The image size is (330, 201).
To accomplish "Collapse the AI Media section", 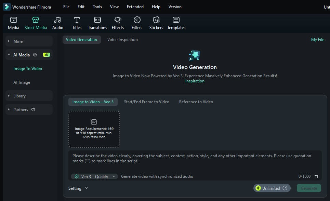I will coord(9,55).
